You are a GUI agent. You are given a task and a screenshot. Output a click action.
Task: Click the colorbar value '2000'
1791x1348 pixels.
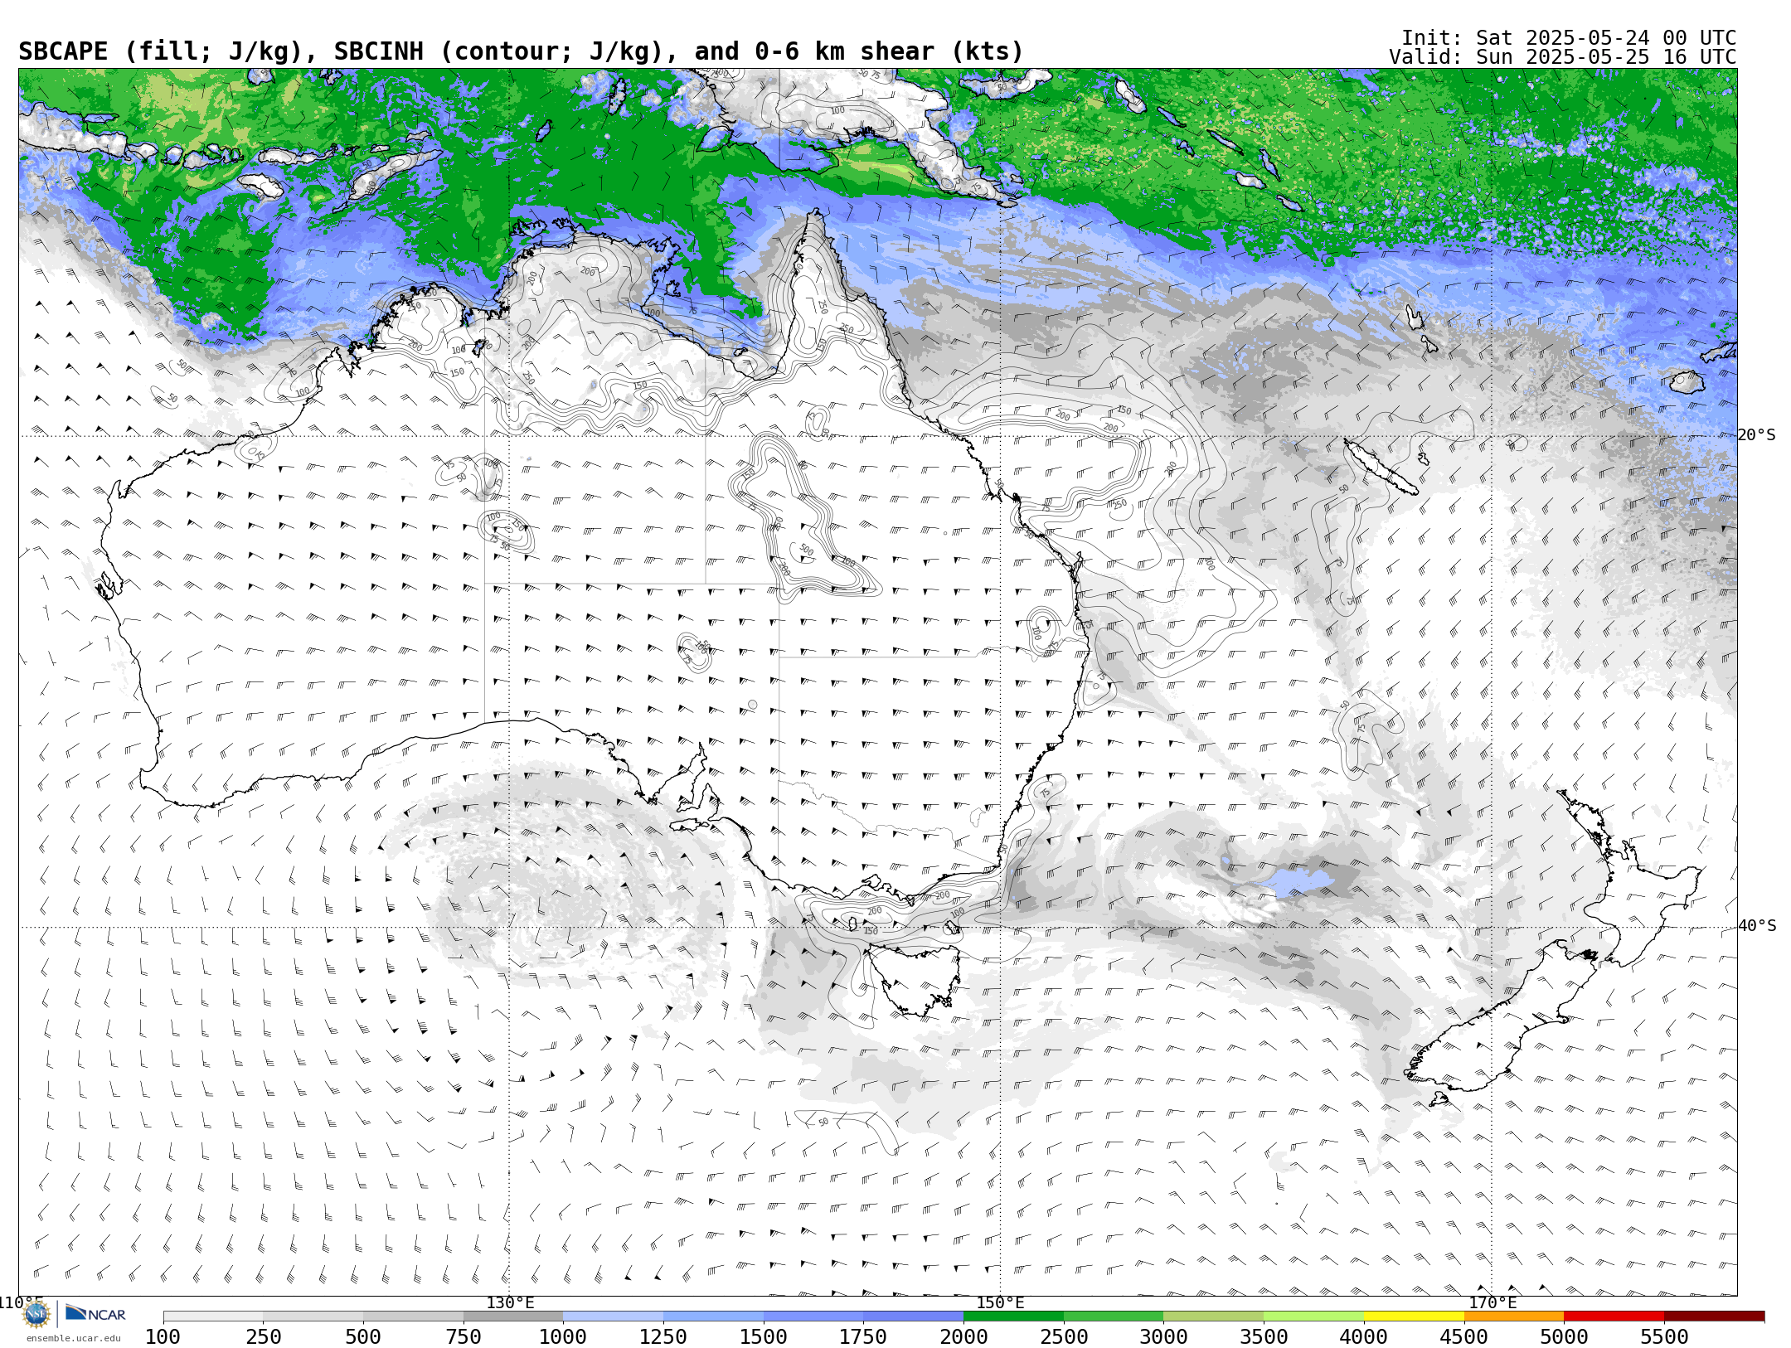pyautogui.click(x=963, y=1336)
